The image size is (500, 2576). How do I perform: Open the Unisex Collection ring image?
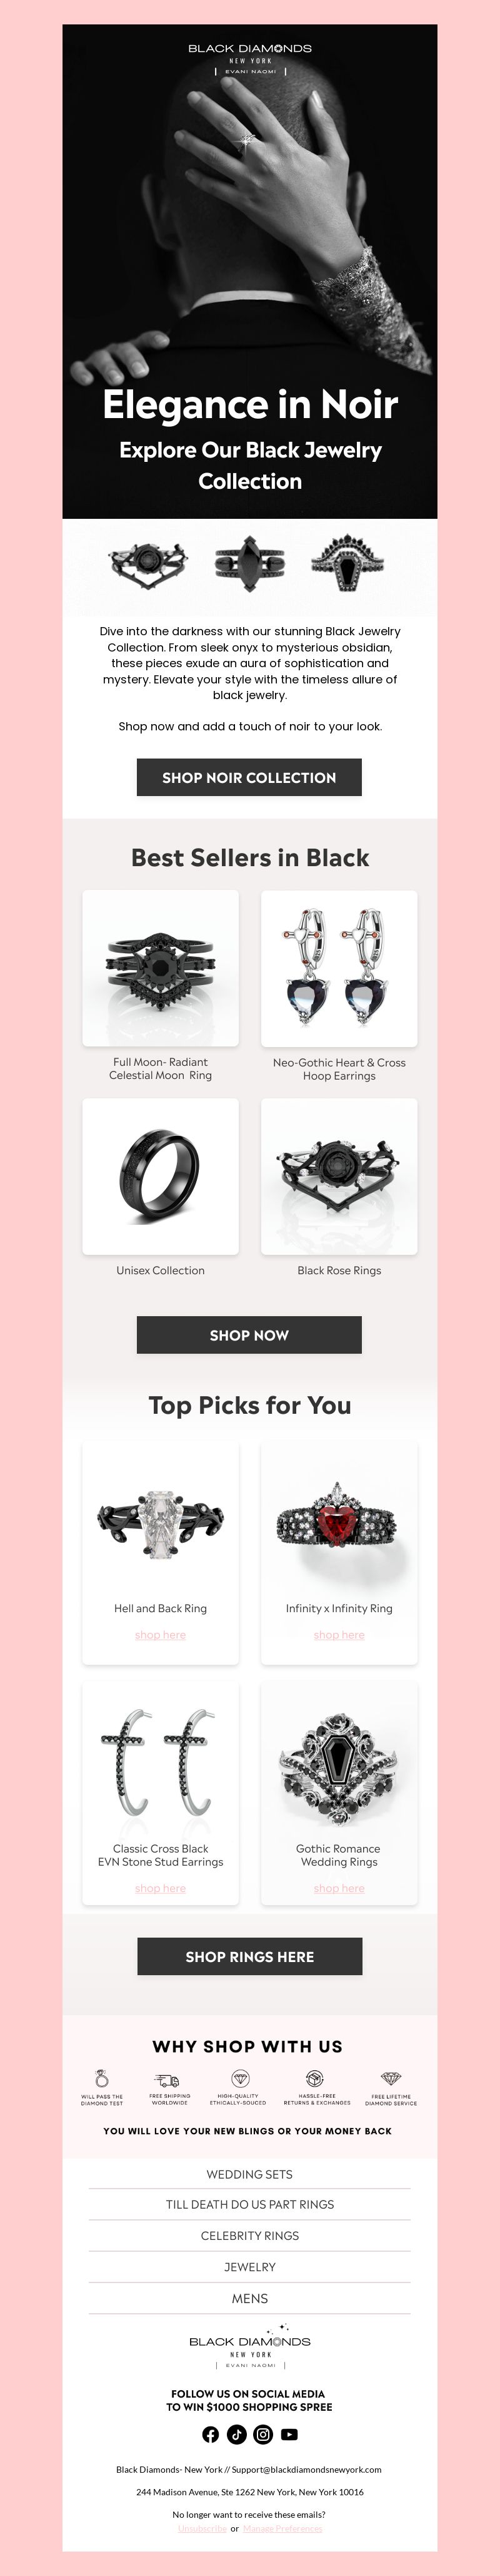click(161, 1177)
